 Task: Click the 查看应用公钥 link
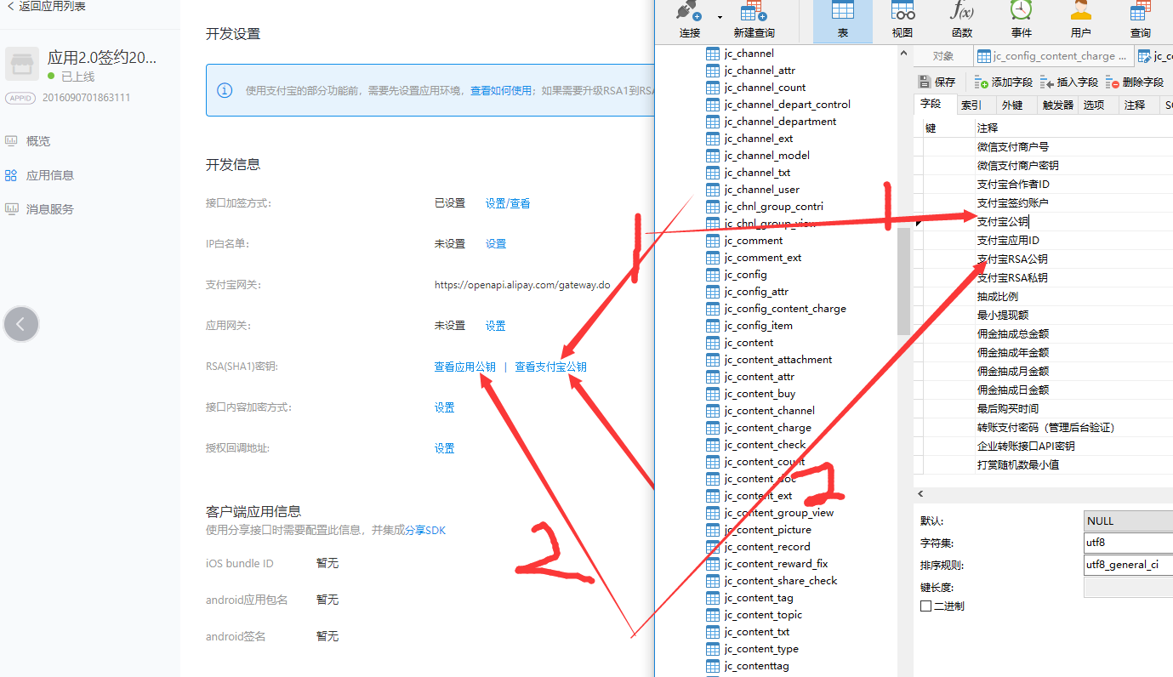pos(464,367)
